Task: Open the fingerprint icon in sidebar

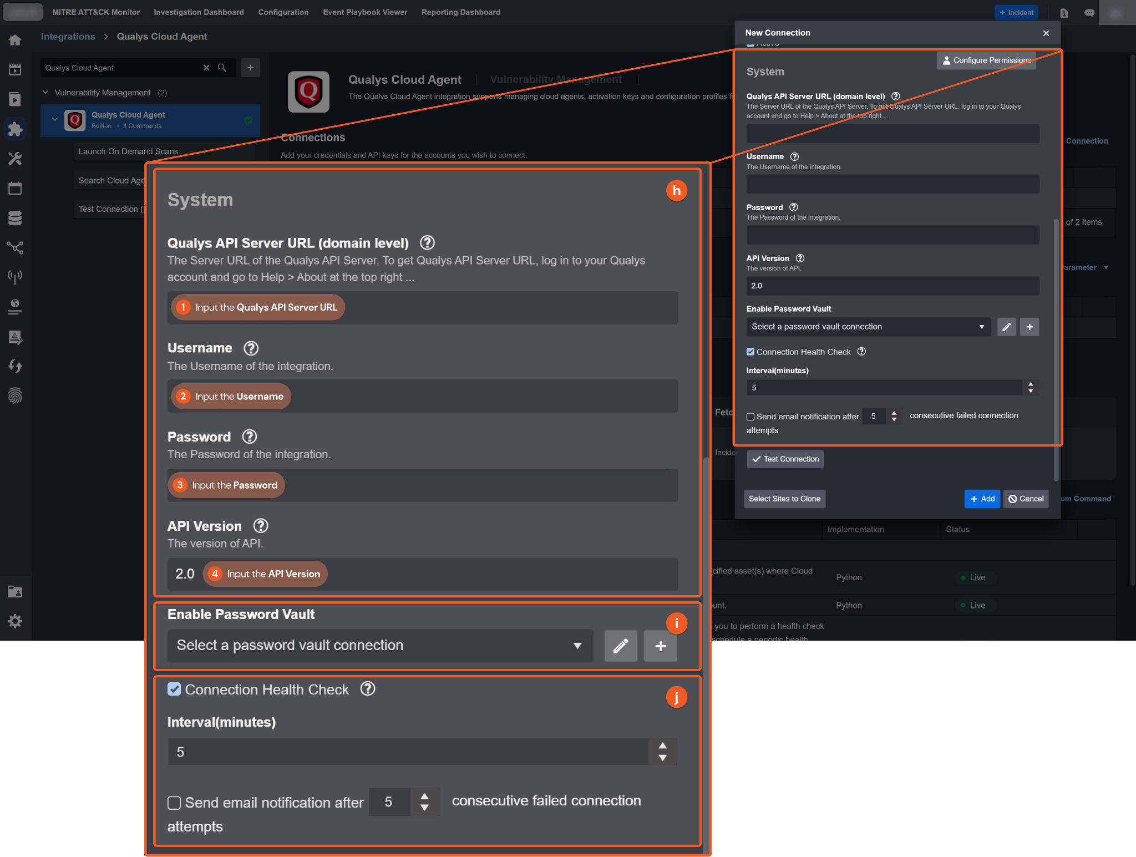Action: pyautogui.click(x=15, y=396)
